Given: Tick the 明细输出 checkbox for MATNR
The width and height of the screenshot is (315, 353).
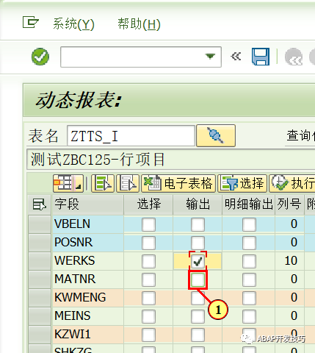Looking at the screenshot, I should pyautogui.click(x=249, y=279).
